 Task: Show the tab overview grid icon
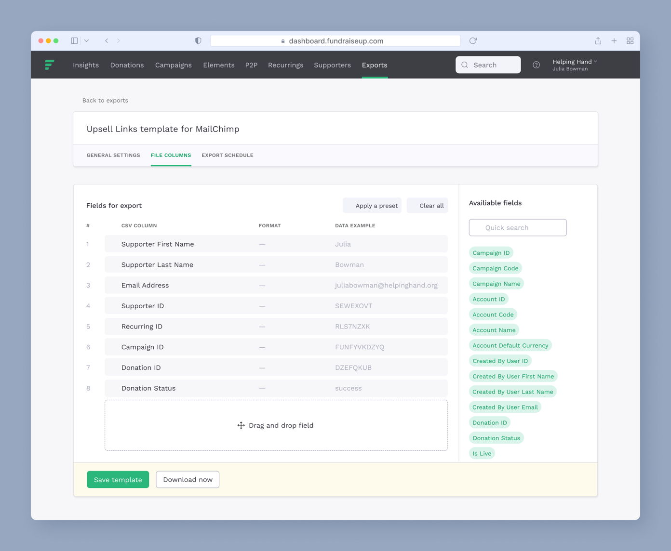pos(630,41)
